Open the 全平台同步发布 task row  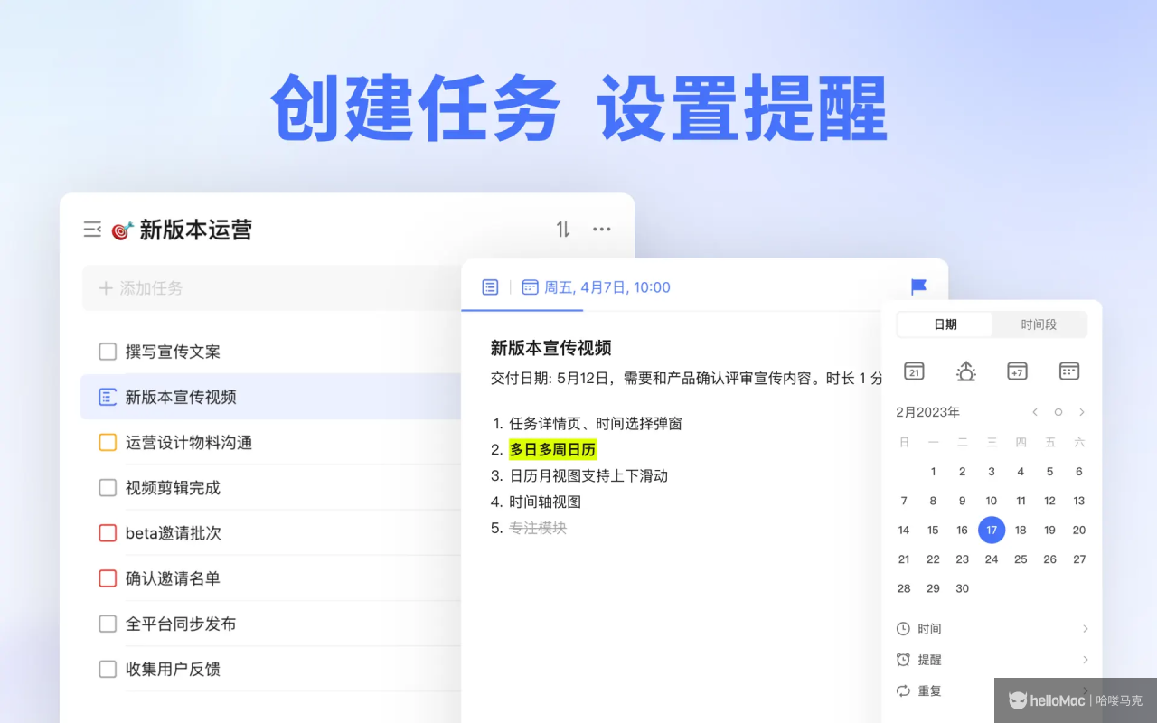coord(271,624)
